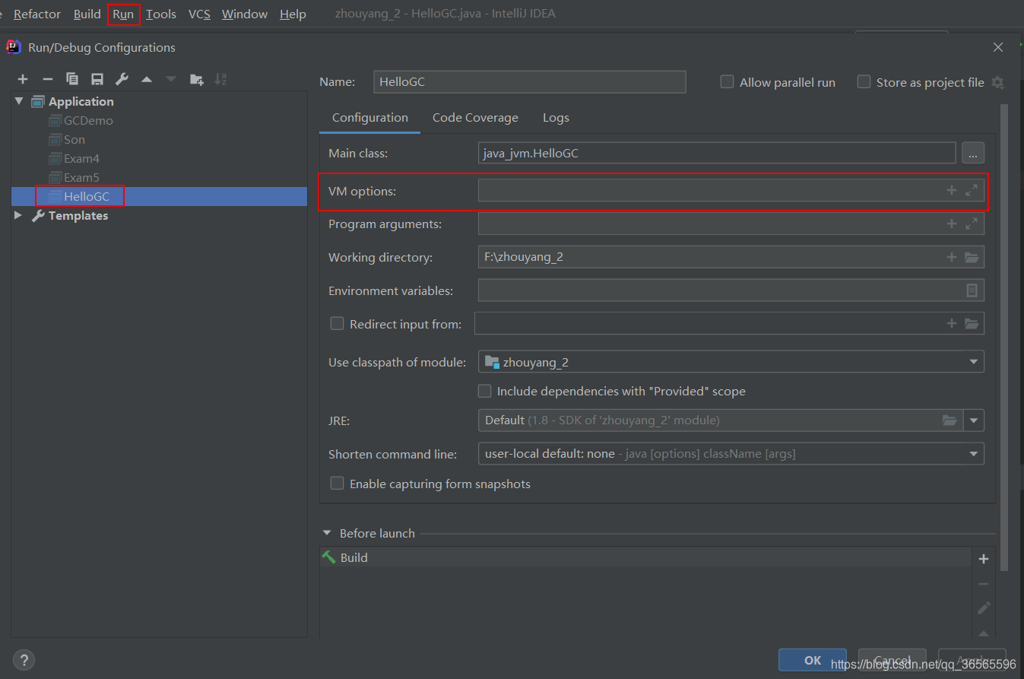Viewport: 1024px width, 679px height.
Task: Browse JRE folder icon
Action: click(x=949, y=420)
